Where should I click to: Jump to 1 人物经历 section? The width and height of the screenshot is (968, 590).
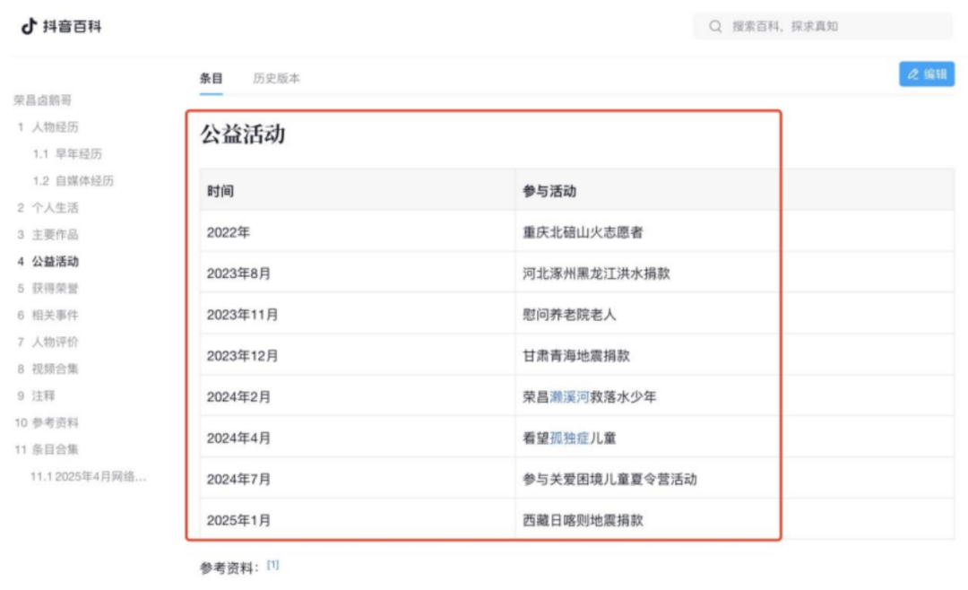[48, 127]
